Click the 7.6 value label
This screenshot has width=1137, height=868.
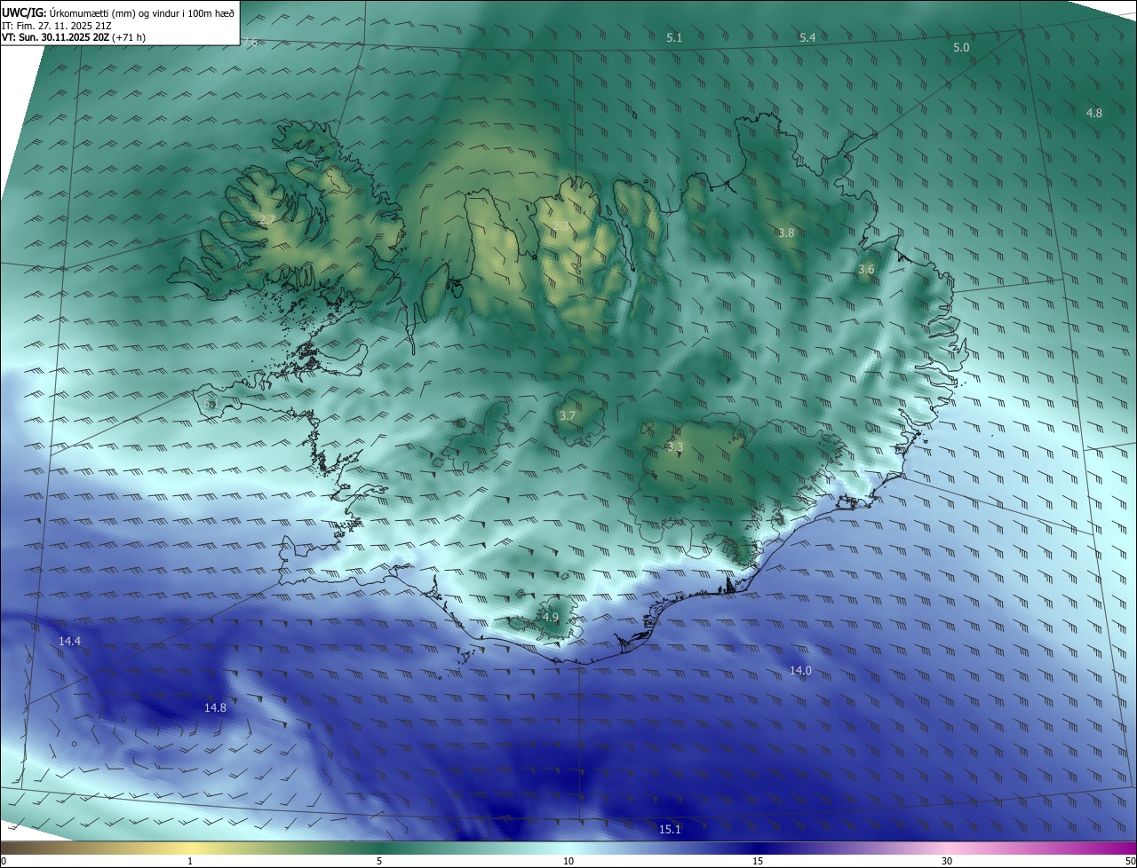pyautogui.click(x=250, y=43)
